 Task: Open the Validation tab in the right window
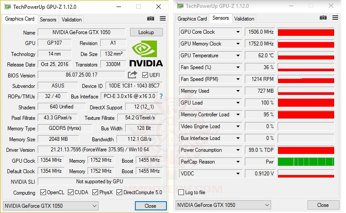click(x=244, y=19)
